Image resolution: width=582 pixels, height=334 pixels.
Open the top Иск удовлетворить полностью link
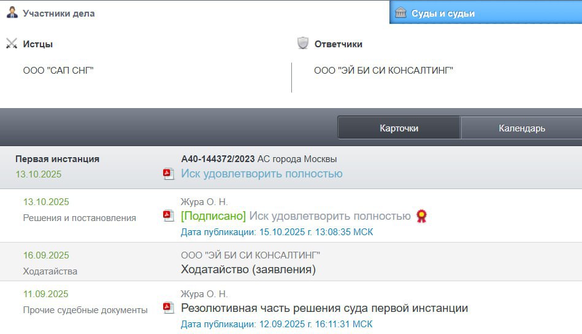point(261,174)
